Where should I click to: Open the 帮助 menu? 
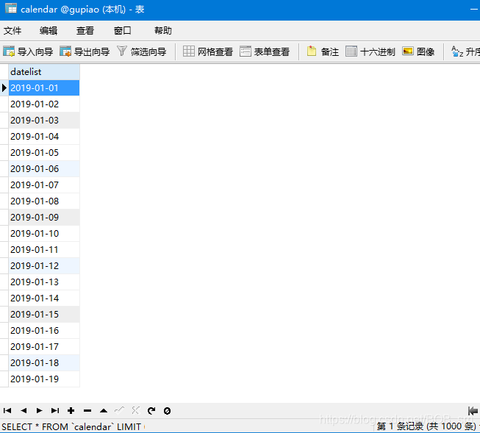(x=163, y=31)
